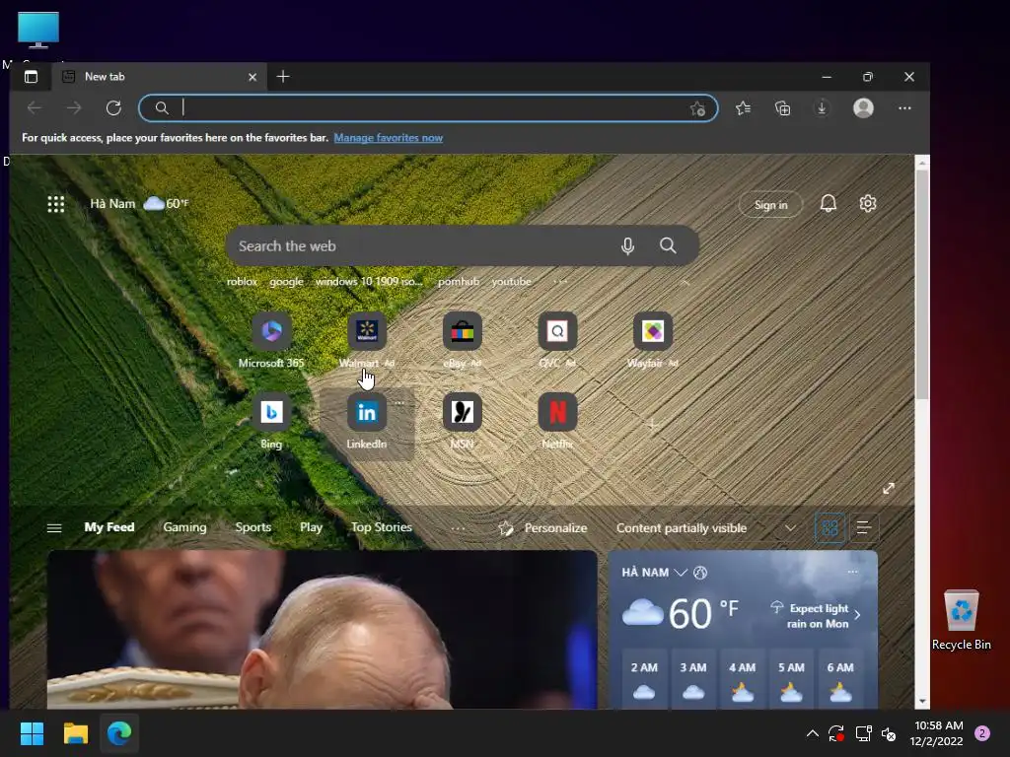The height and width of the screenshot is (757, 1010).
Task: Open the LinkedIn quick link tile
Action: click(367, 422)
